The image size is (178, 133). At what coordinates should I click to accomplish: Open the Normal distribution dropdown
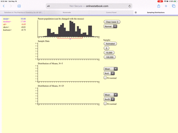[110, 26]
